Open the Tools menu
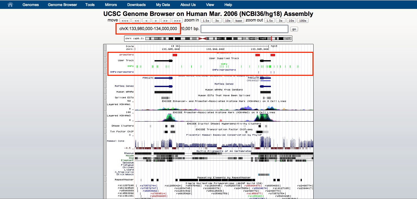The image size is (417, 199). click(90, 5)
